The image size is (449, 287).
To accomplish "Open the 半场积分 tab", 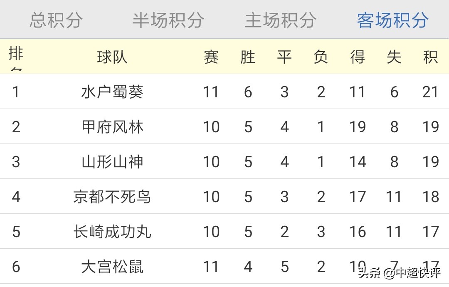I will coord(168,20).
